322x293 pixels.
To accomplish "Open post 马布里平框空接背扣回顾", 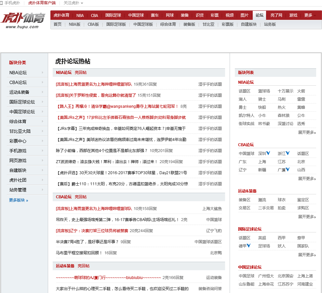I will click(79, 253).
